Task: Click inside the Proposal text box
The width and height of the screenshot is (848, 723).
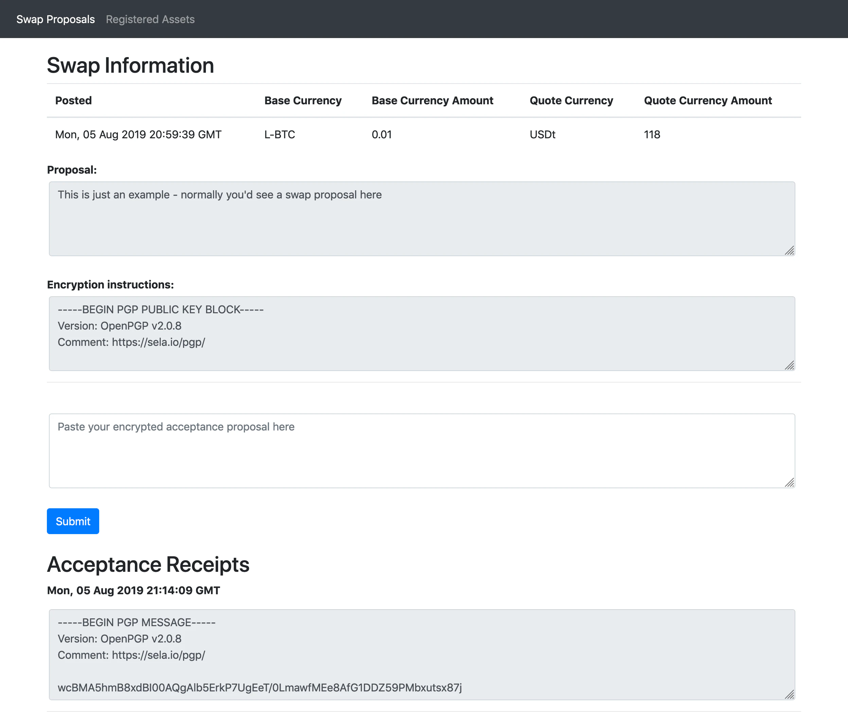Action: (422, 219)
